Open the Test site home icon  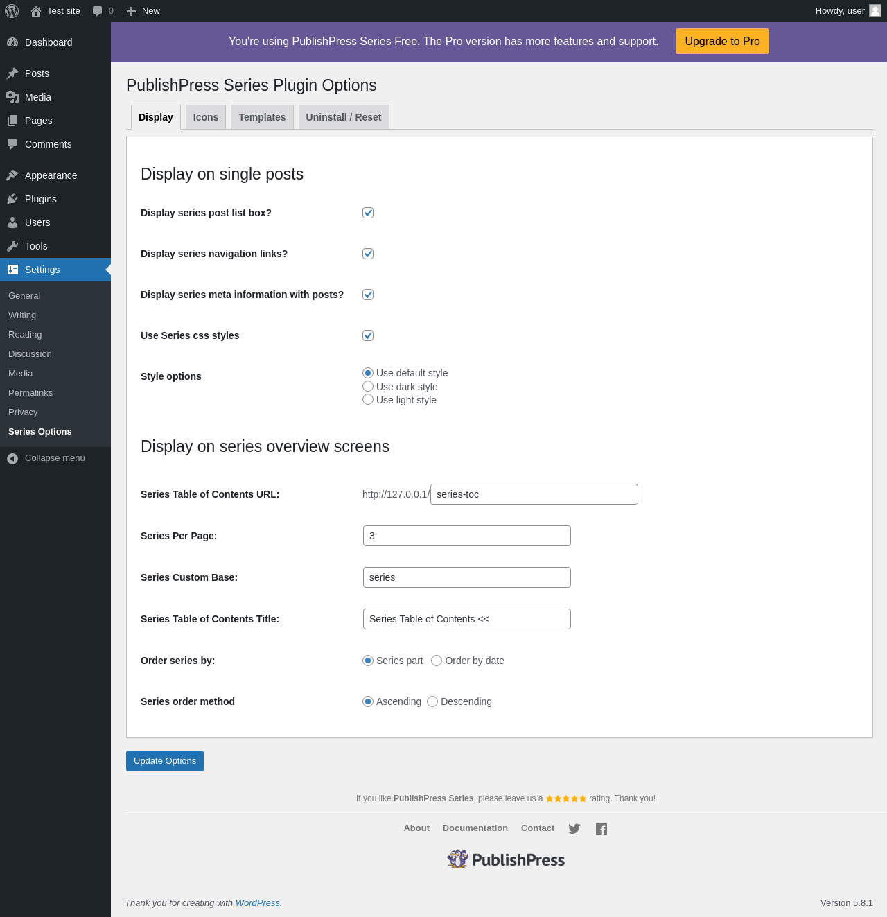tap(36, 11)
